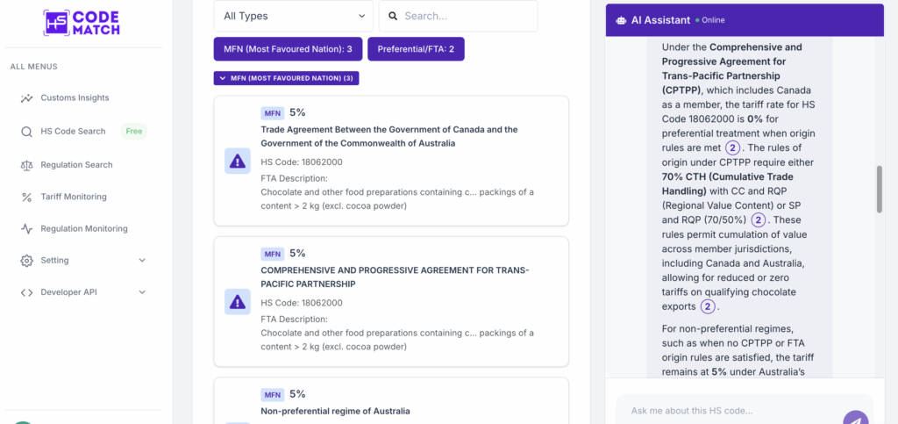Click the Tariff Monitoring percent icon
The width and height of the screenshot is (898, 424).
tap(26, 198)
